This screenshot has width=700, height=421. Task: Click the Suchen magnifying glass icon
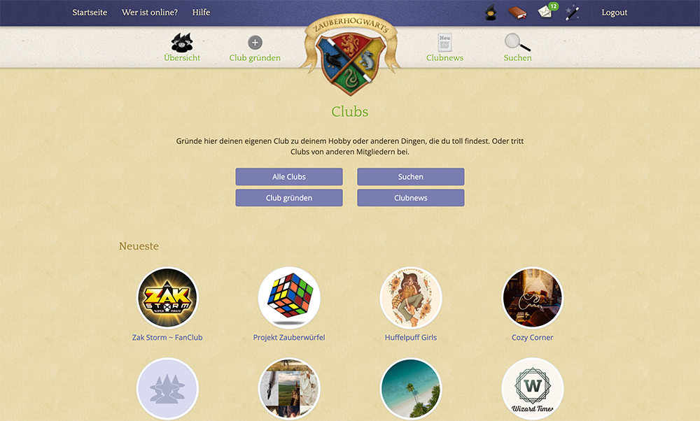click(x=517, y=43)
